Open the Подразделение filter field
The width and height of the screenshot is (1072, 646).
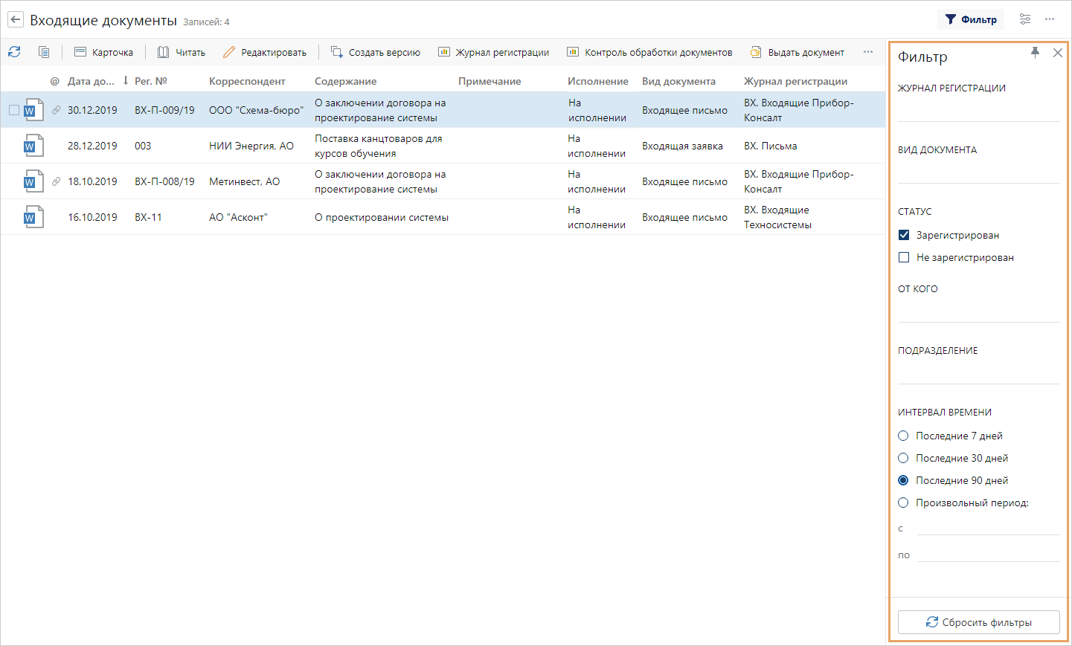(978, 372)
